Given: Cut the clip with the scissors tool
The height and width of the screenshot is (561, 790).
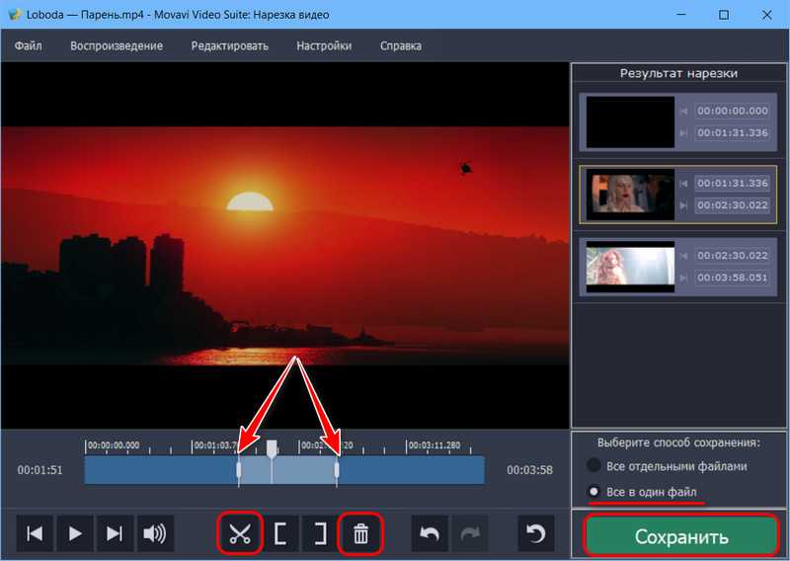Looking at the screenshot, I should (240, 533).
